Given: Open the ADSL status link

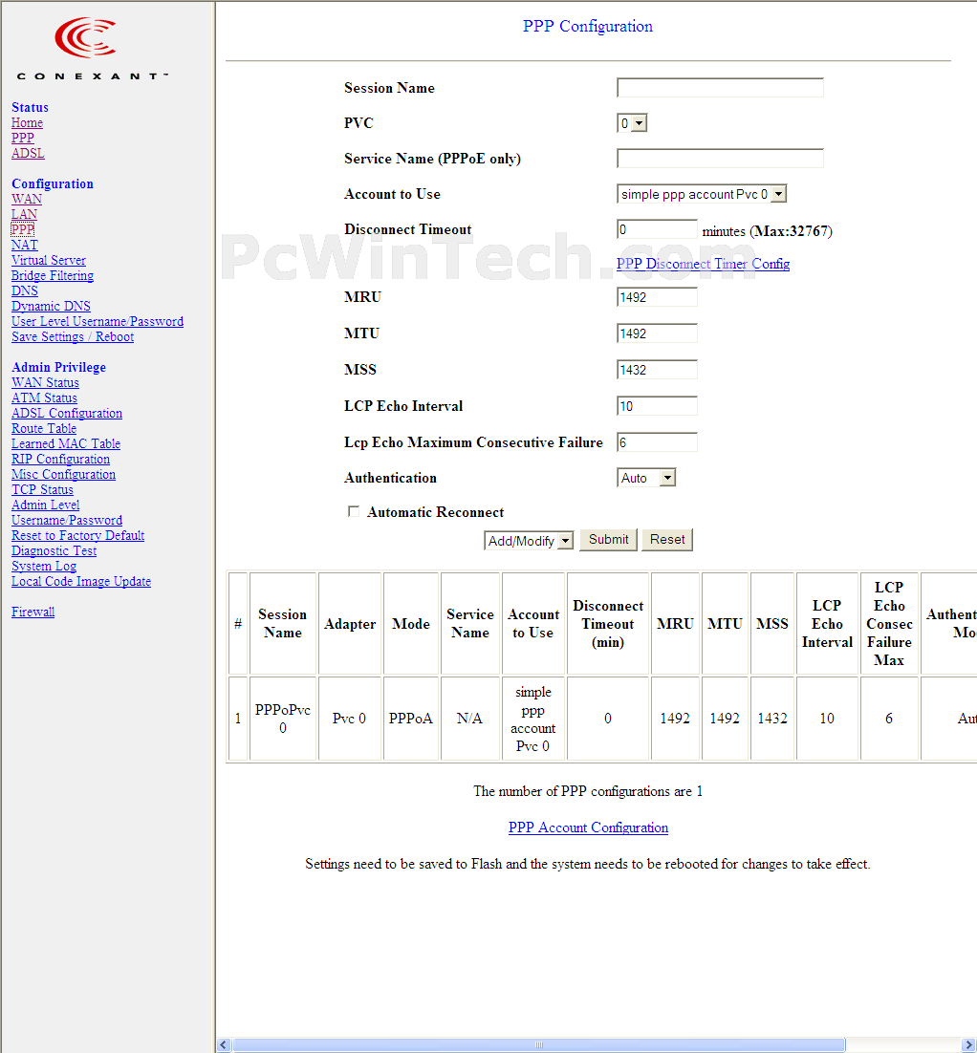Looking at the screenshot, I should [28, 153].
